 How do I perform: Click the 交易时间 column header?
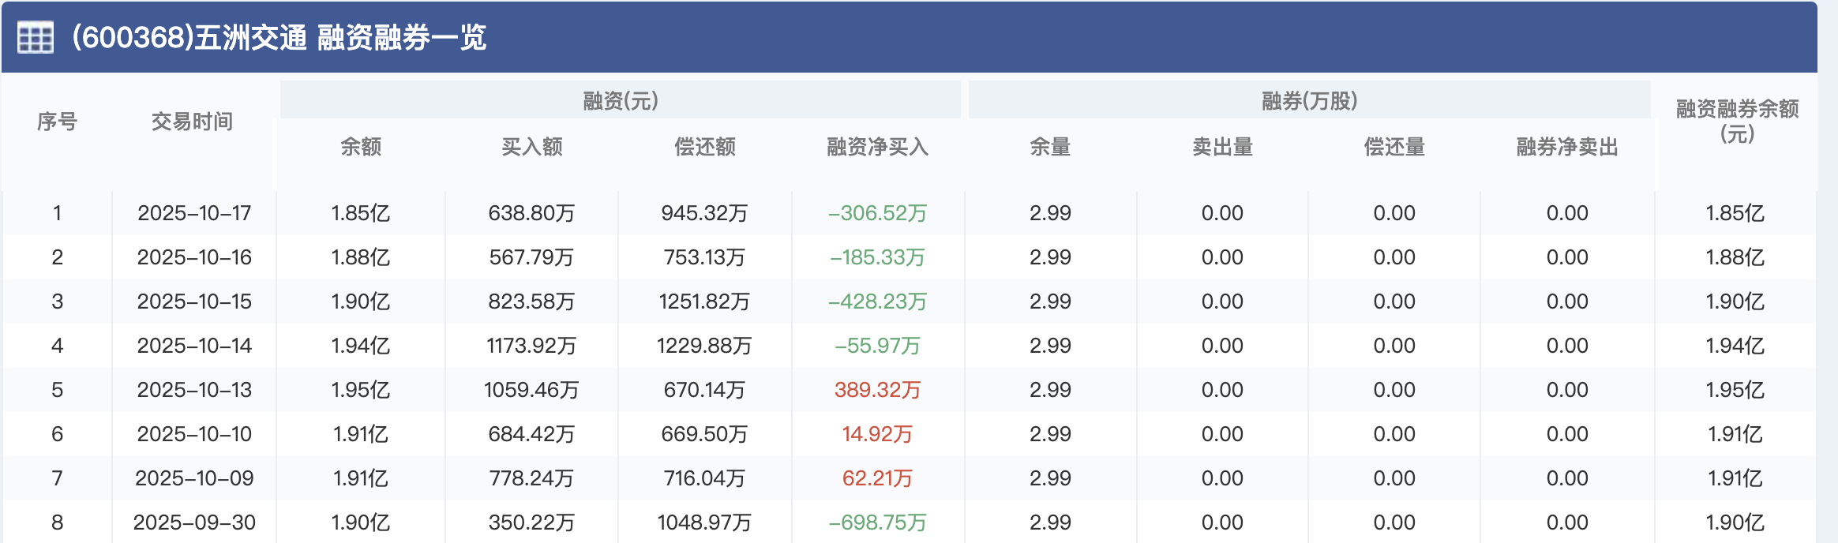pyautogui.click(x=192, y=122)
